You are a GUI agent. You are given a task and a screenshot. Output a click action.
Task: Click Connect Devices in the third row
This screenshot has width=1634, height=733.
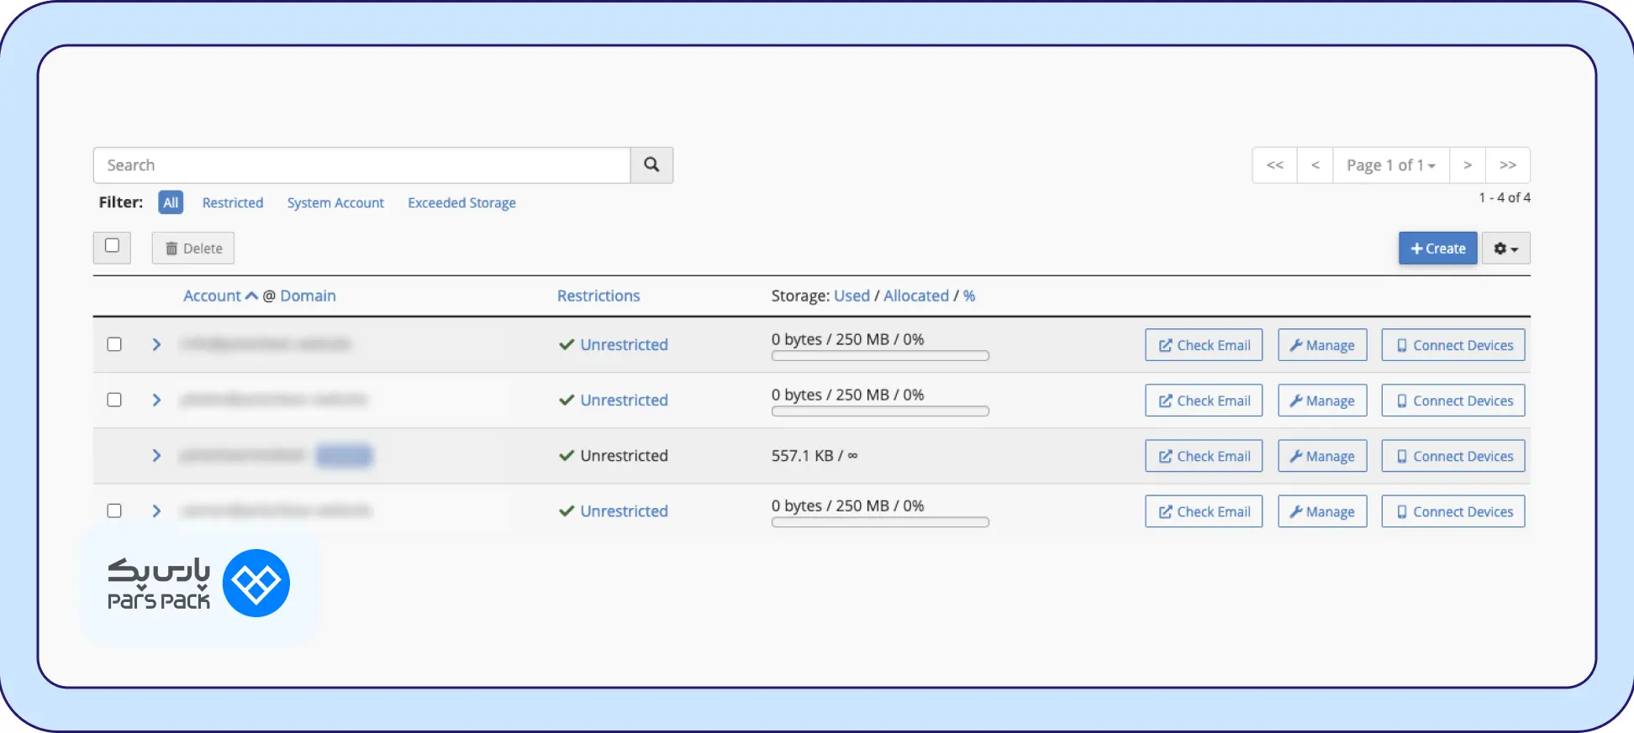tap(1453, 456)
